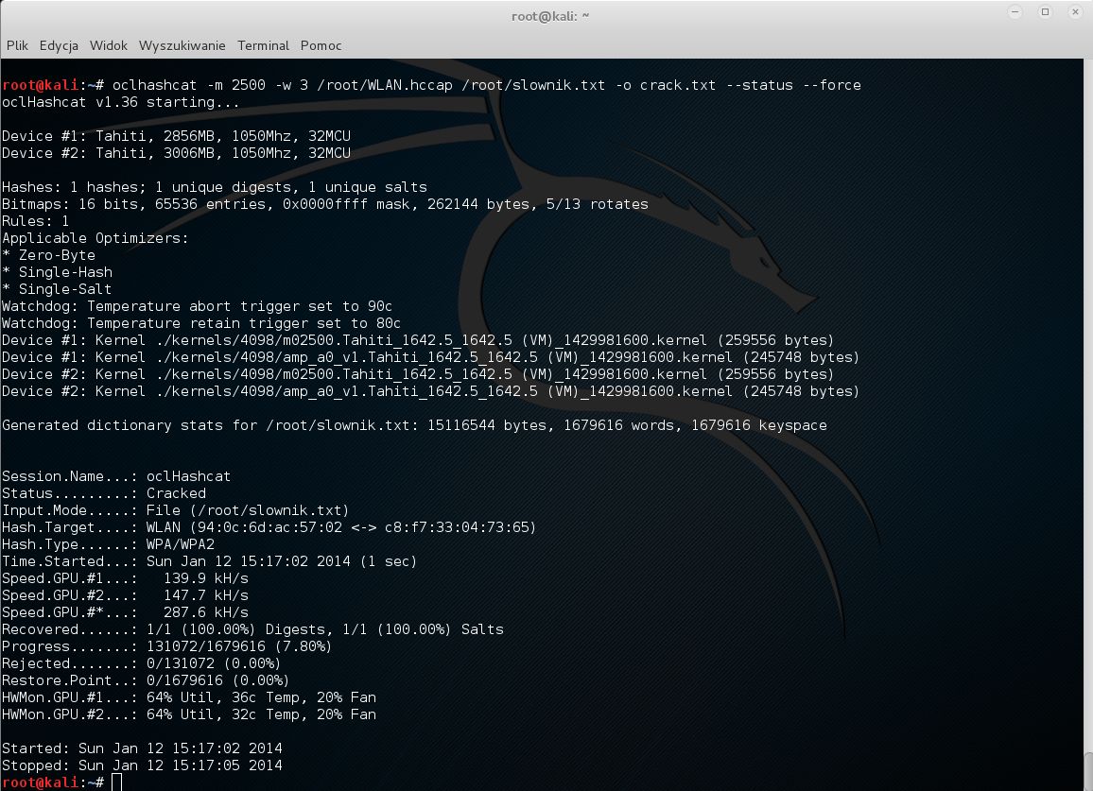Click the 'Bitmaps: 16 bits' line
The height and width of the screenshot is (791, 1093).
pyautogui.click(x=325, y=204)
